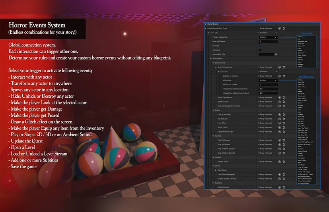Image resolution: width=329 pixels, height=212 pixels.
Task: Collapse the Sounds category
Action: (213, 136)
